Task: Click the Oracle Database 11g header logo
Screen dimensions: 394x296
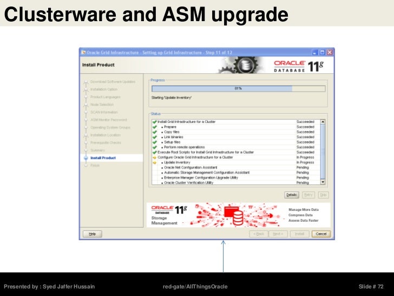Action: tap(299, 66)
